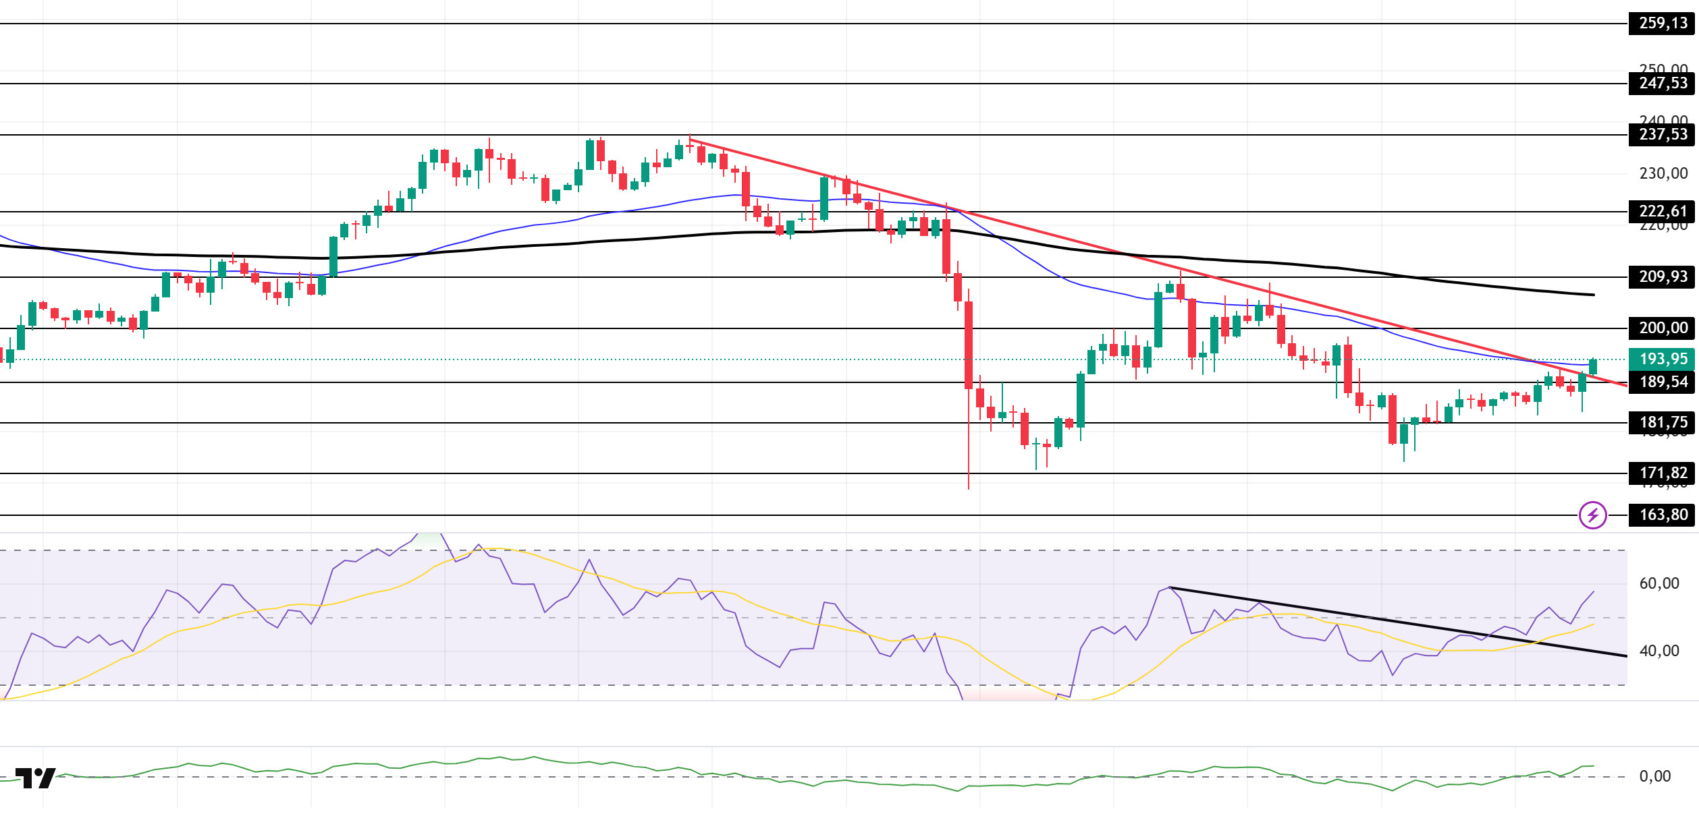Click the 222,61 price level label

(x=1663, y=212)
